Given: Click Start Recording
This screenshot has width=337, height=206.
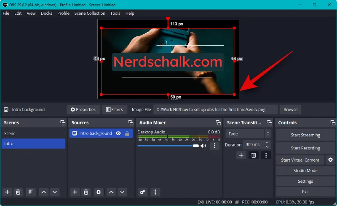Looking at the screenshot, I should coord(305,148).
